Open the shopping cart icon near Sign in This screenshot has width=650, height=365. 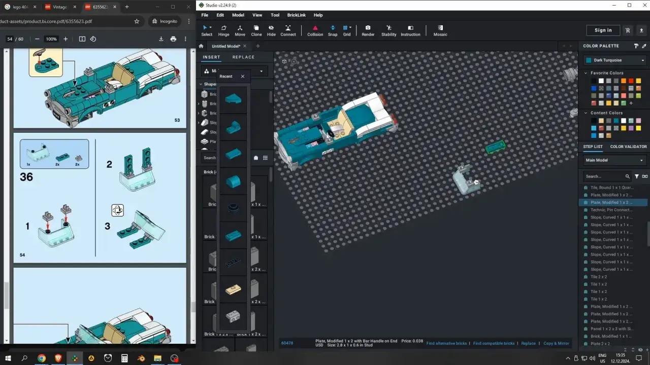tap(628, 30)
